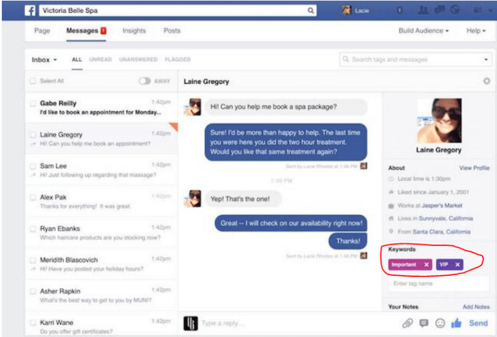Viewport: 497px width, 337px height.
Task: Click the Facebook logo icon
Action: coord(30,10)
